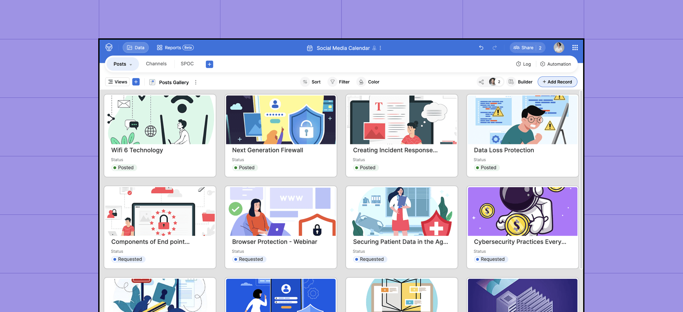Open the Posts Gallery options menu
683x312 pixels.
coord(195,82)
